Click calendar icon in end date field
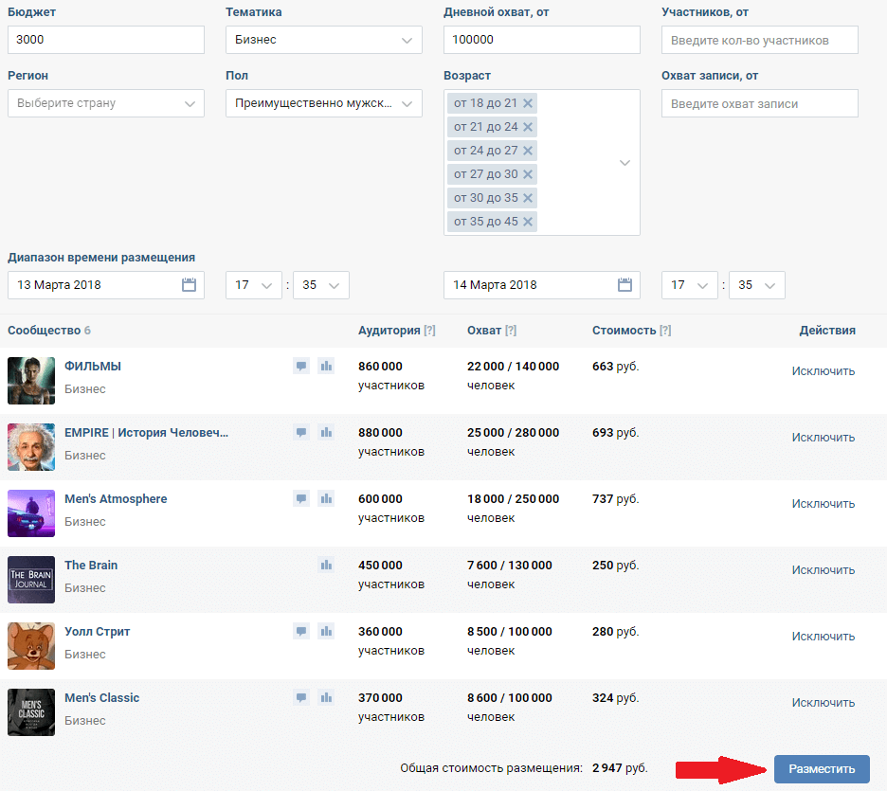 625,285
